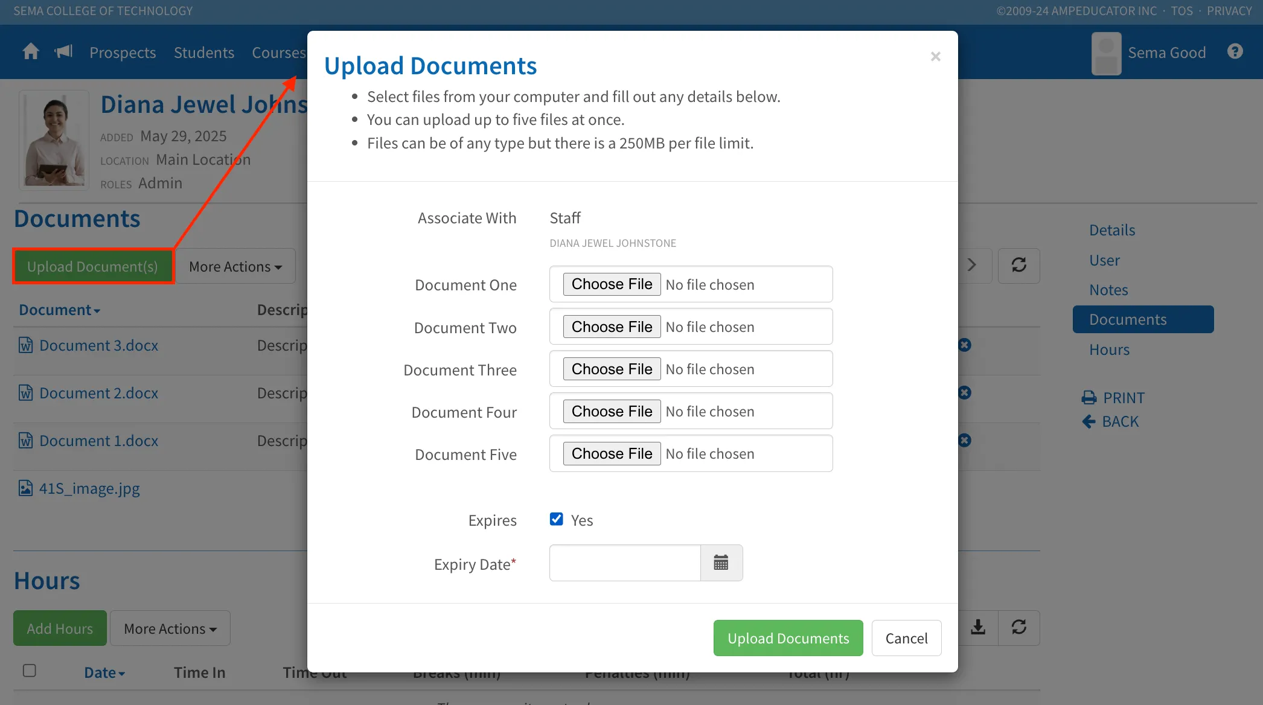Sort by the Document column header
This screenshot has width=1263, height=705.
click(x=60, y=310)
